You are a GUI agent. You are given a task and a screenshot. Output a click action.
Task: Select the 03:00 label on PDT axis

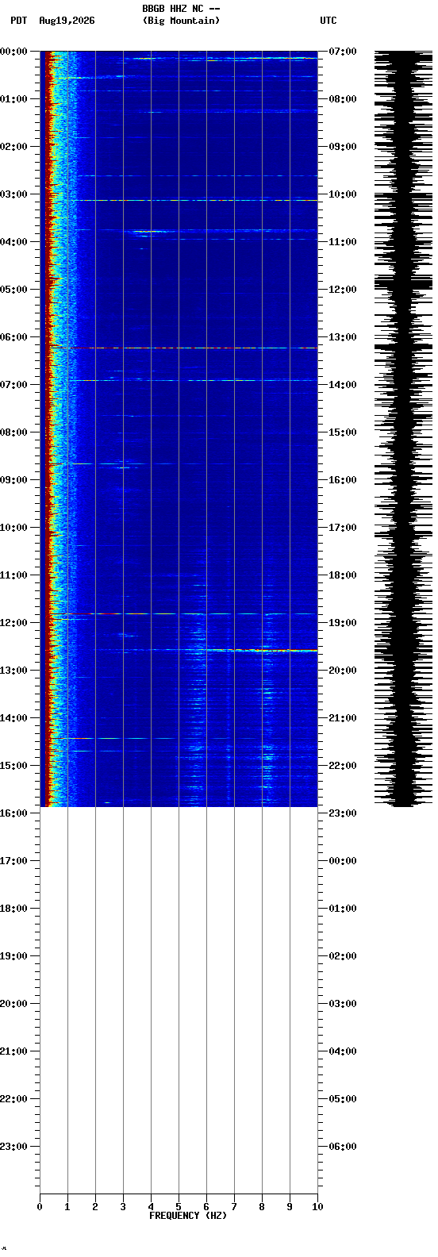tap(14, 194)
